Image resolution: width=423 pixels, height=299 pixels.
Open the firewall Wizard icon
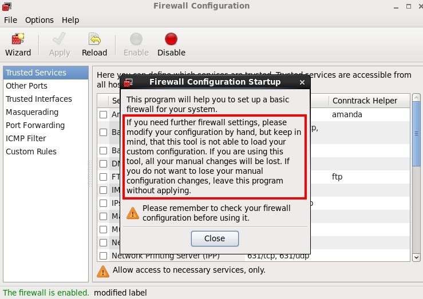pos(18,39)
